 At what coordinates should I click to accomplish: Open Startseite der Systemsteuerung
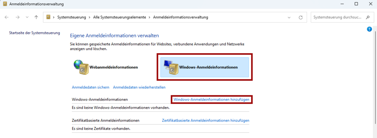click(x=35, y=33)
